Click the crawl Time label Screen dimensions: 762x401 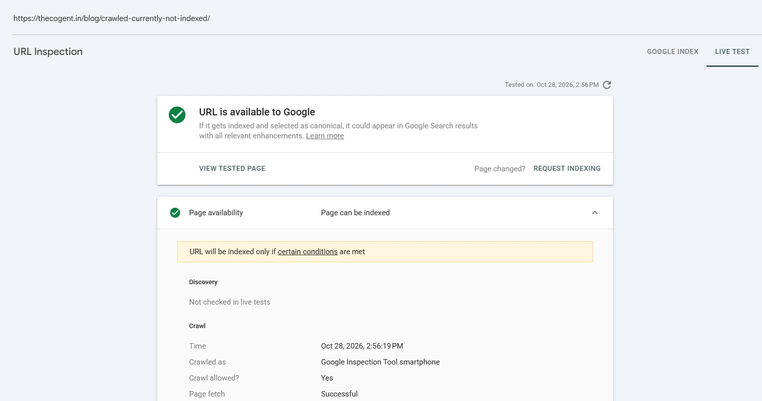pos(197,346)
